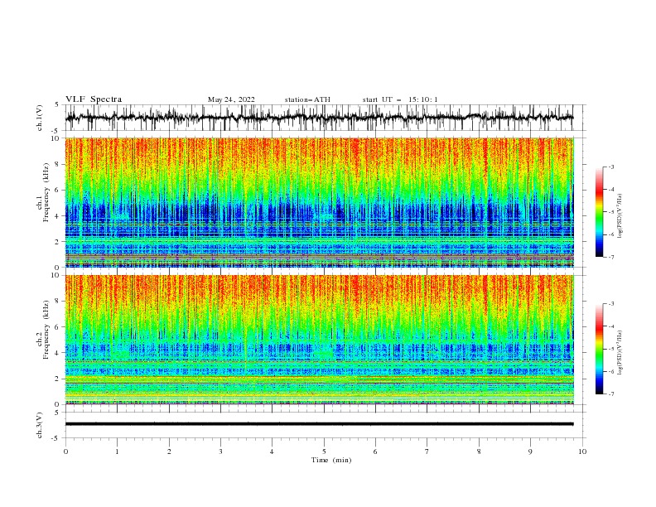Click the "4" kHz tick of the ch.1 spectrogram

tap(58, 216)
